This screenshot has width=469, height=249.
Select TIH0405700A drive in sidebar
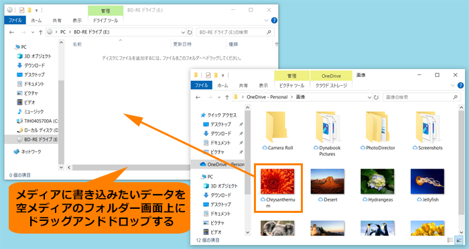tap(38, 121)
